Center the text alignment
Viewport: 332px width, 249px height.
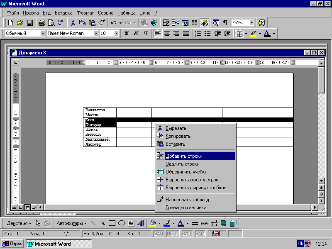[x=167, y=34]
